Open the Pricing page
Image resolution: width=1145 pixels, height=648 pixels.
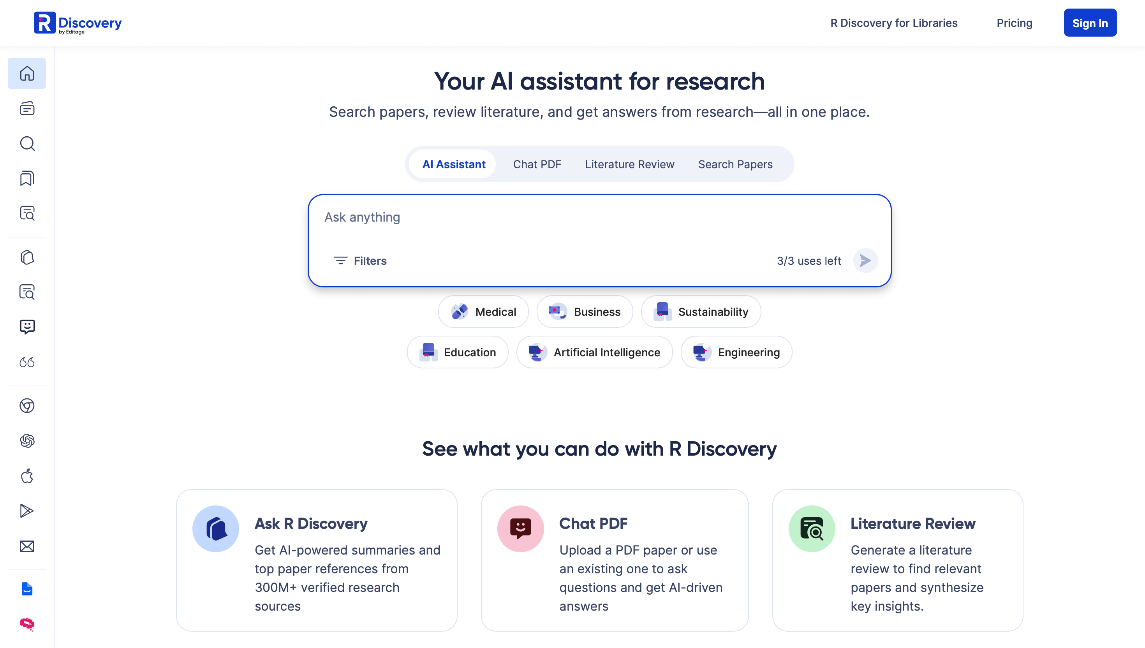pyautogui.click(x=1014, y=23)
